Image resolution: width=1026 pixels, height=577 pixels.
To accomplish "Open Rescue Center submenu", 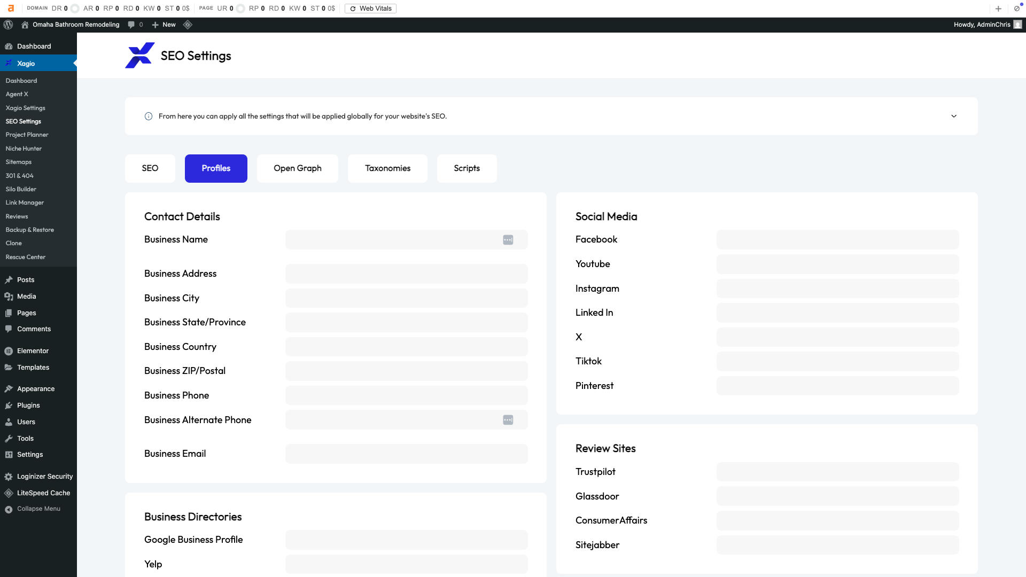I will tap(26, 257).
